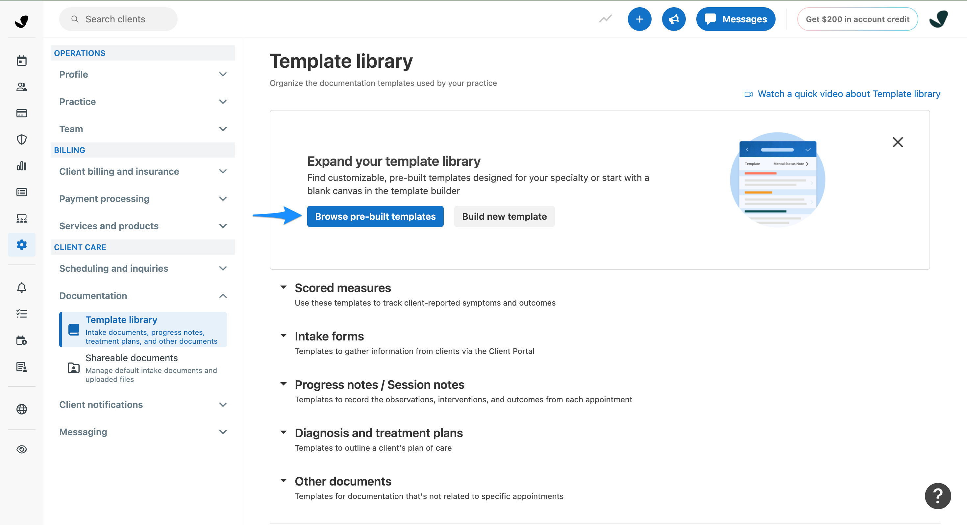
Task: Click the Progress notes / Session notes heading
Action: click(x=379, y=385)
